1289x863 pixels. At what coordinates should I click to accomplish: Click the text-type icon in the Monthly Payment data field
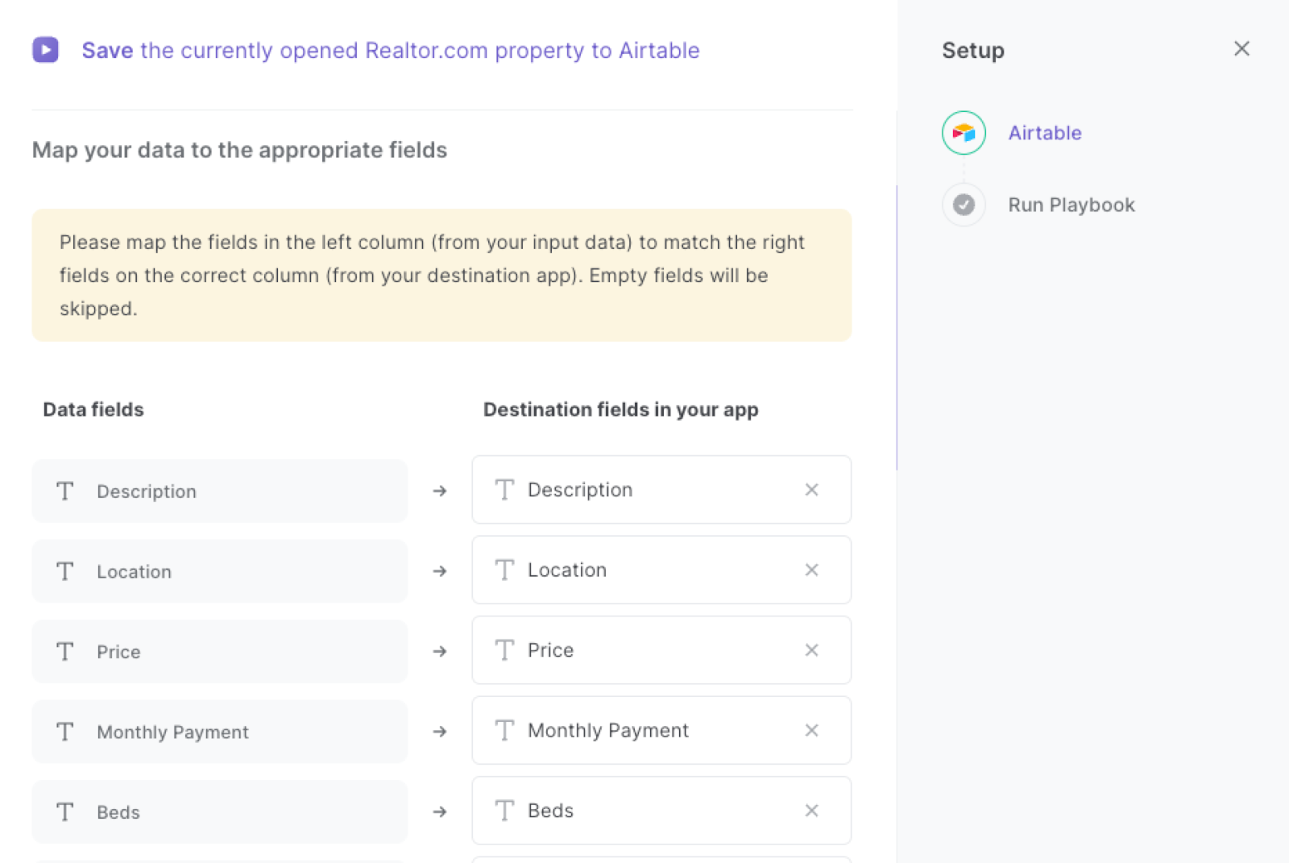coord(65,732)
